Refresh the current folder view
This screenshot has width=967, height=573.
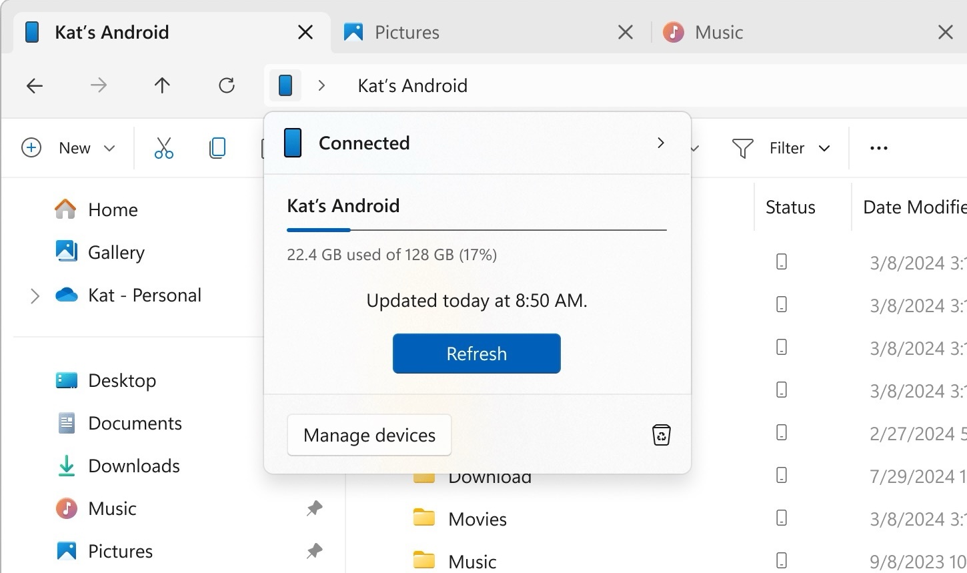coord(227,85)
